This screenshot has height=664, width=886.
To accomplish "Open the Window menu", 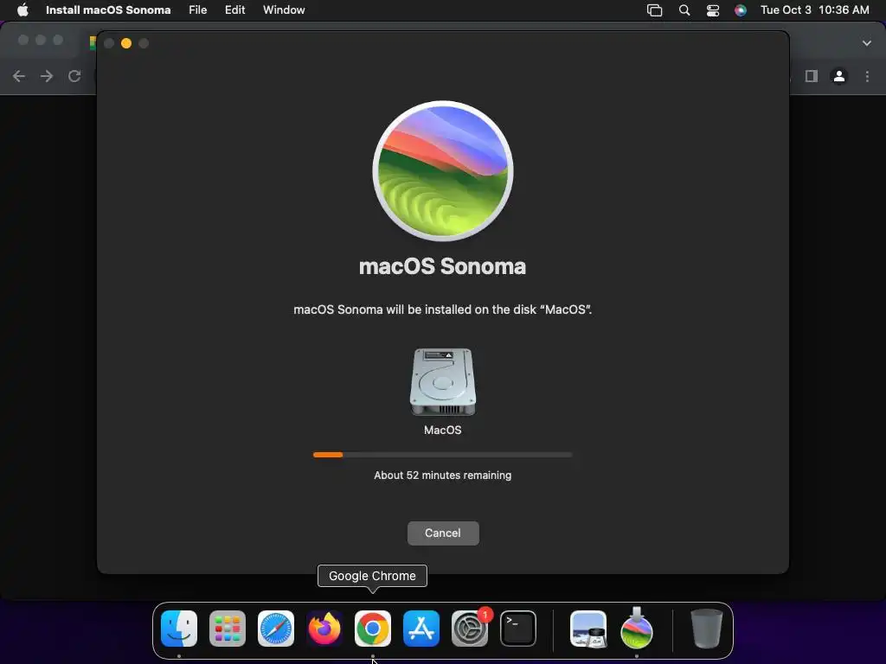I will click(284, 10).
